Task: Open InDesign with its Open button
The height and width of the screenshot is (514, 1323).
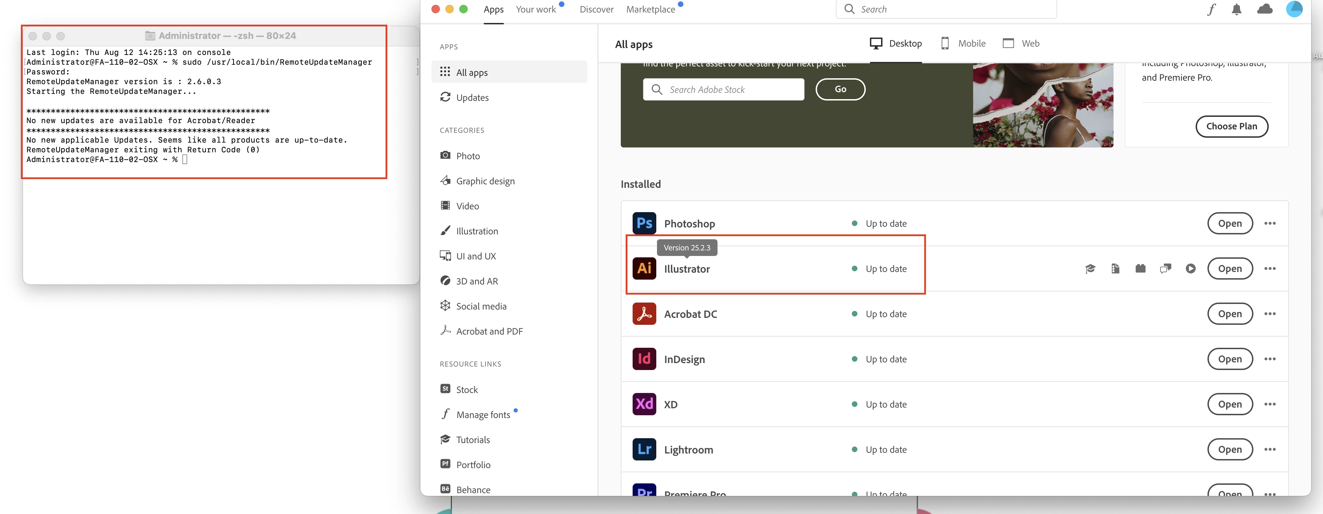Action: tap(1229, 359)
